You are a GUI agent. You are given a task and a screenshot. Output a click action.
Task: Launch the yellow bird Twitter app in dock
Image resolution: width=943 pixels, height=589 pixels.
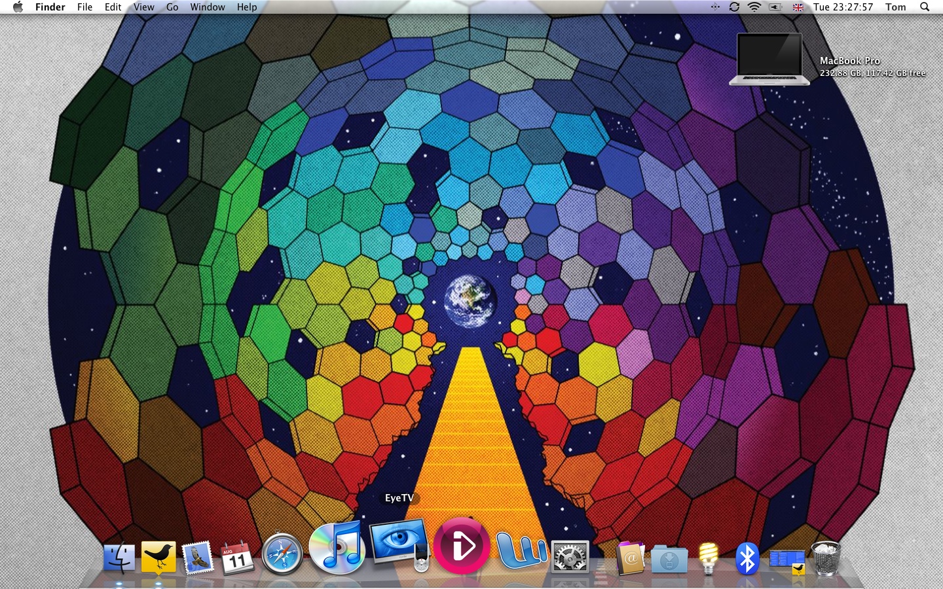[158, 558]
